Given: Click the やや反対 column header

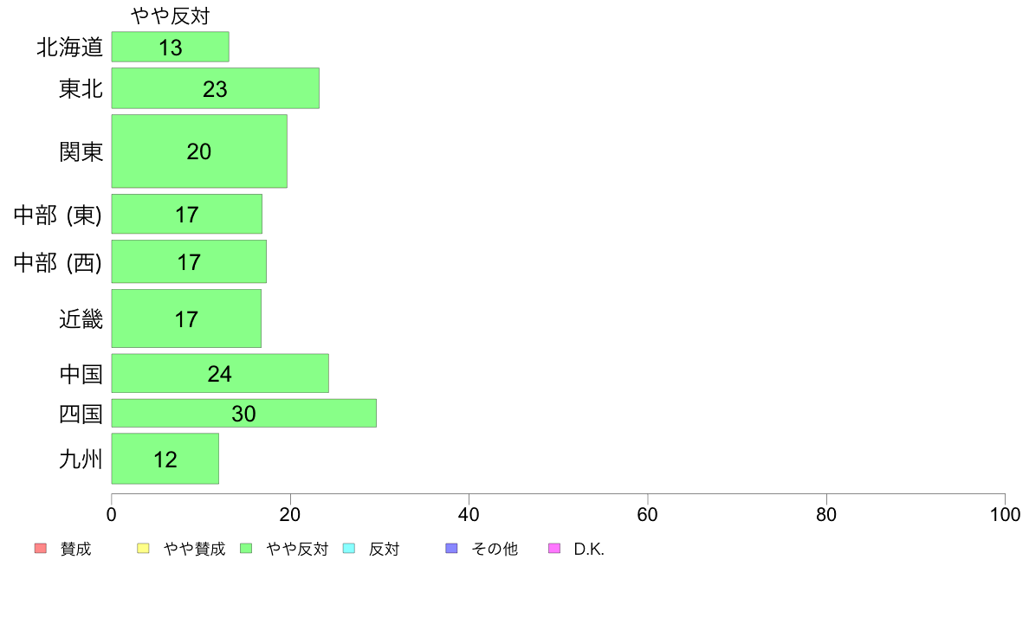Looking at the screenshot, I should tap(170, 16).
